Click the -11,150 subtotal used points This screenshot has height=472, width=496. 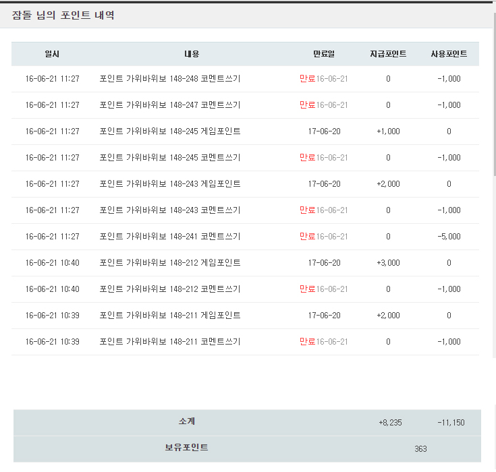click(x=450, y=423)
